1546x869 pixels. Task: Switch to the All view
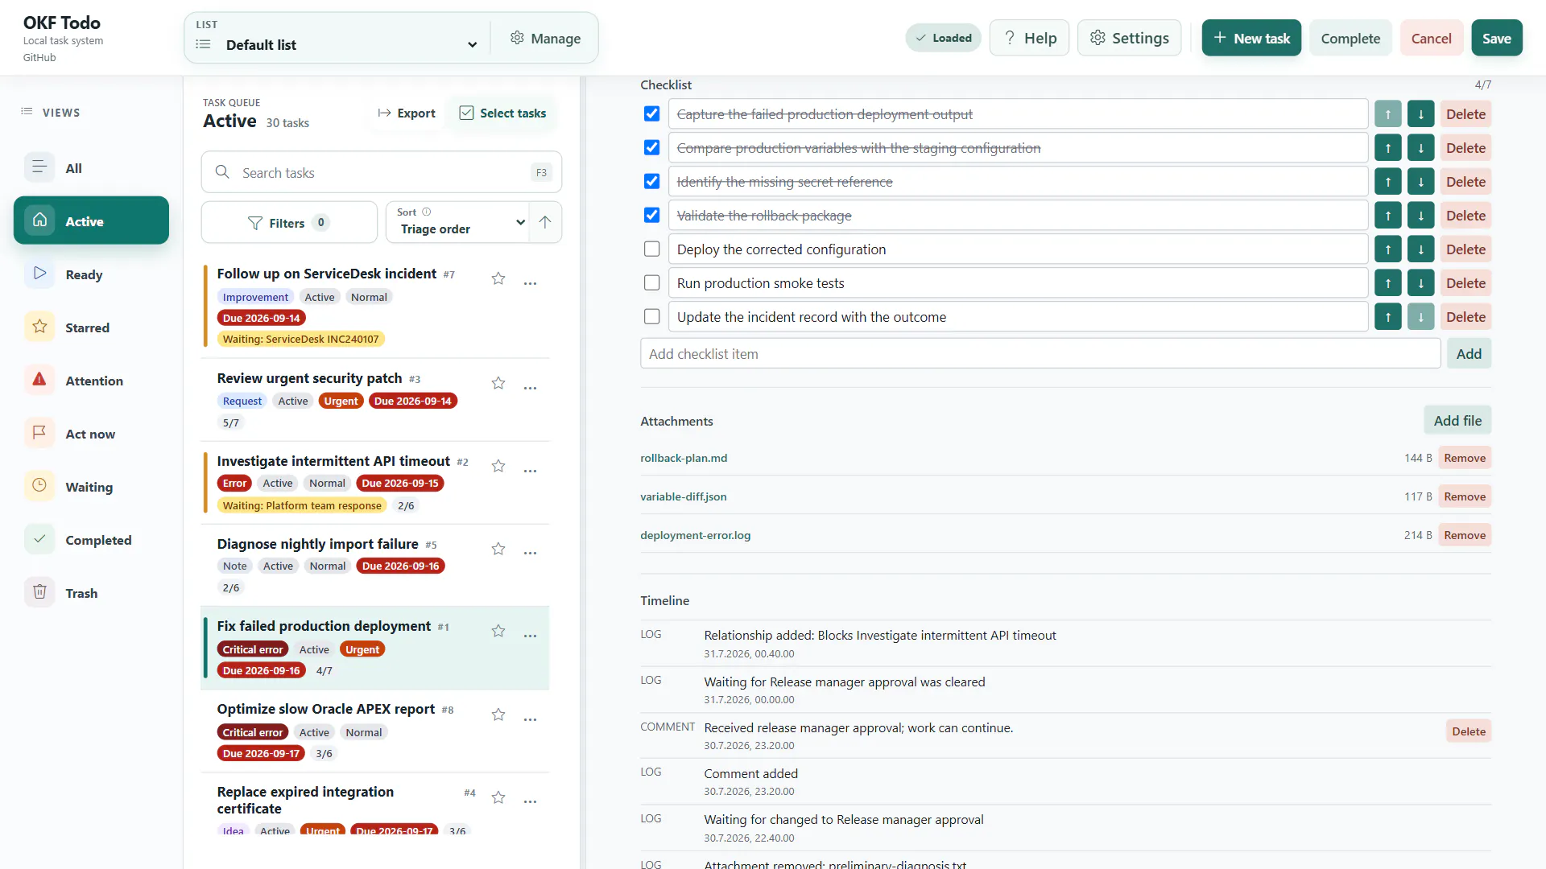91,168
